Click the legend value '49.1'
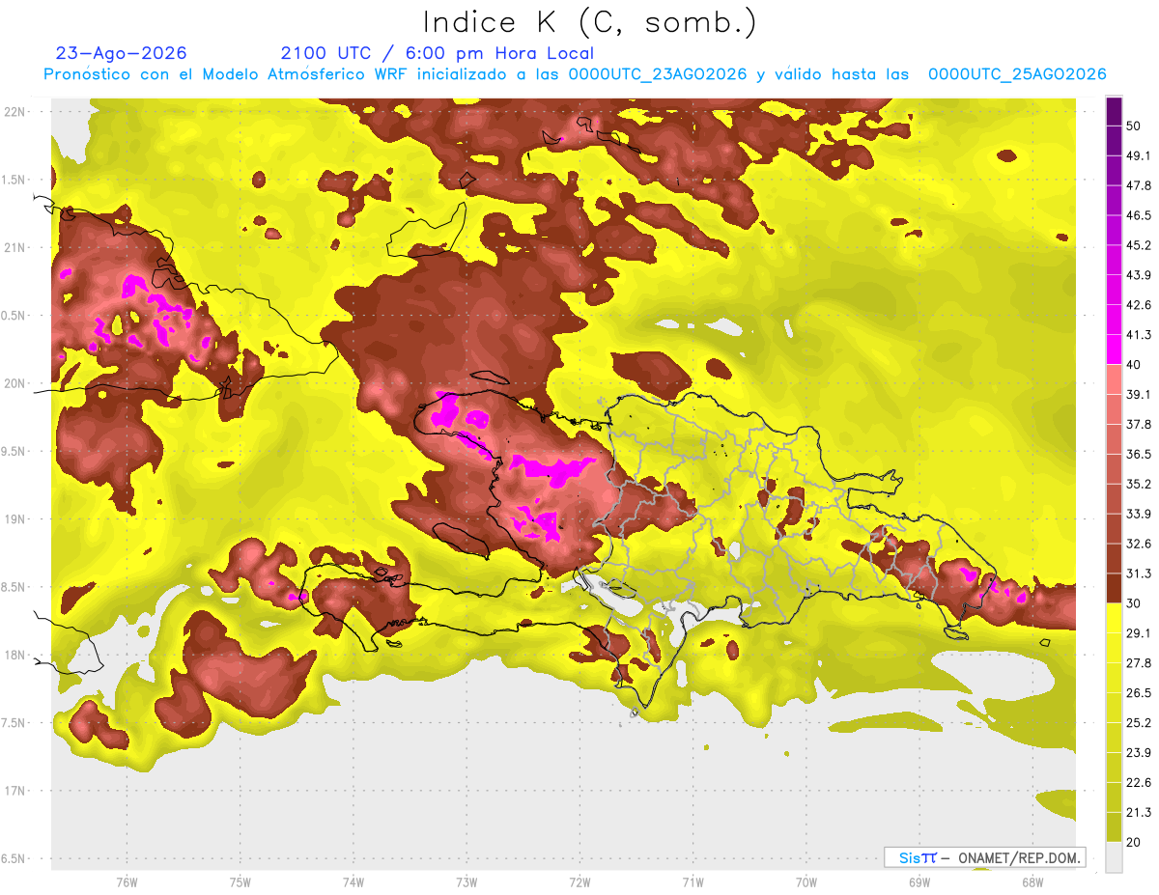 (x=1139, y=155)
